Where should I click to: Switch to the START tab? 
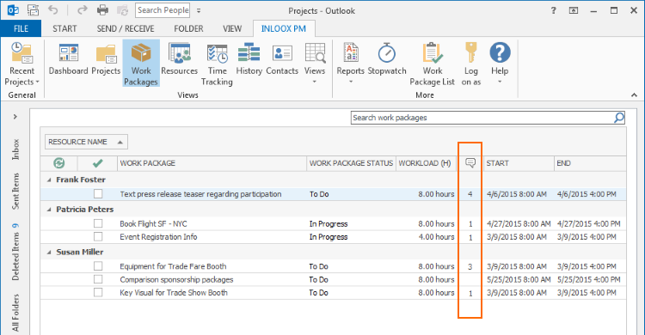pos(64,28)
